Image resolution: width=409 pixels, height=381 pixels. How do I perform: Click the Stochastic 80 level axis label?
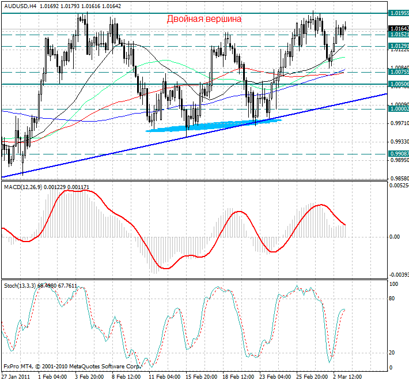point(392,299)
